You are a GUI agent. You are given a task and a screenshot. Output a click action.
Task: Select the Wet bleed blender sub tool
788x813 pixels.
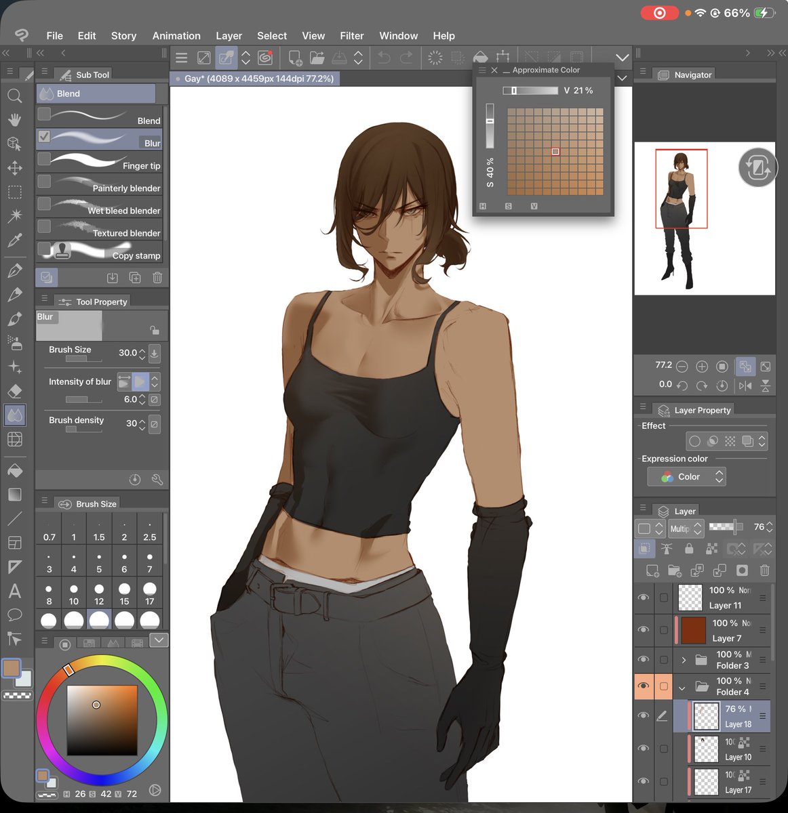tap(100, 206)
